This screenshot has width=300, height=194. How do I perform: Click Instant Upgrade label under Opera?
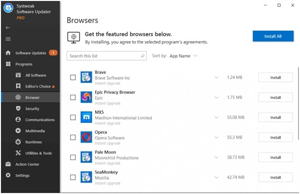107,143
